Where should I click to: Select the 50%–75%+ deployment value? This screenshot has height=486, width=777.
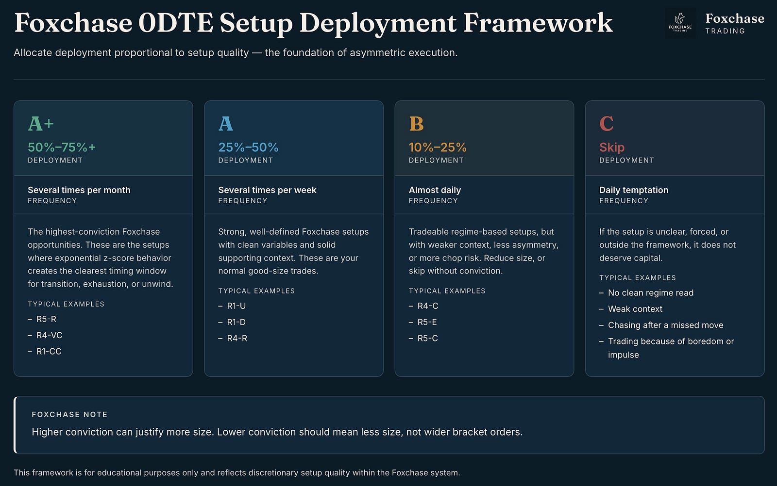(62, 147)
